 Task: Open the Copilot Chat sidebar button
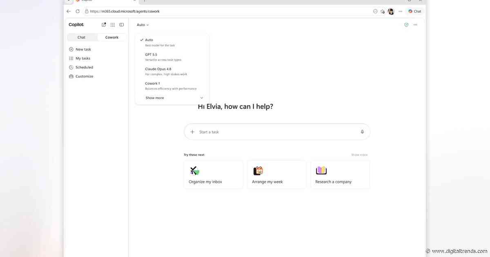pyautogui.click(x=415, y=11)
